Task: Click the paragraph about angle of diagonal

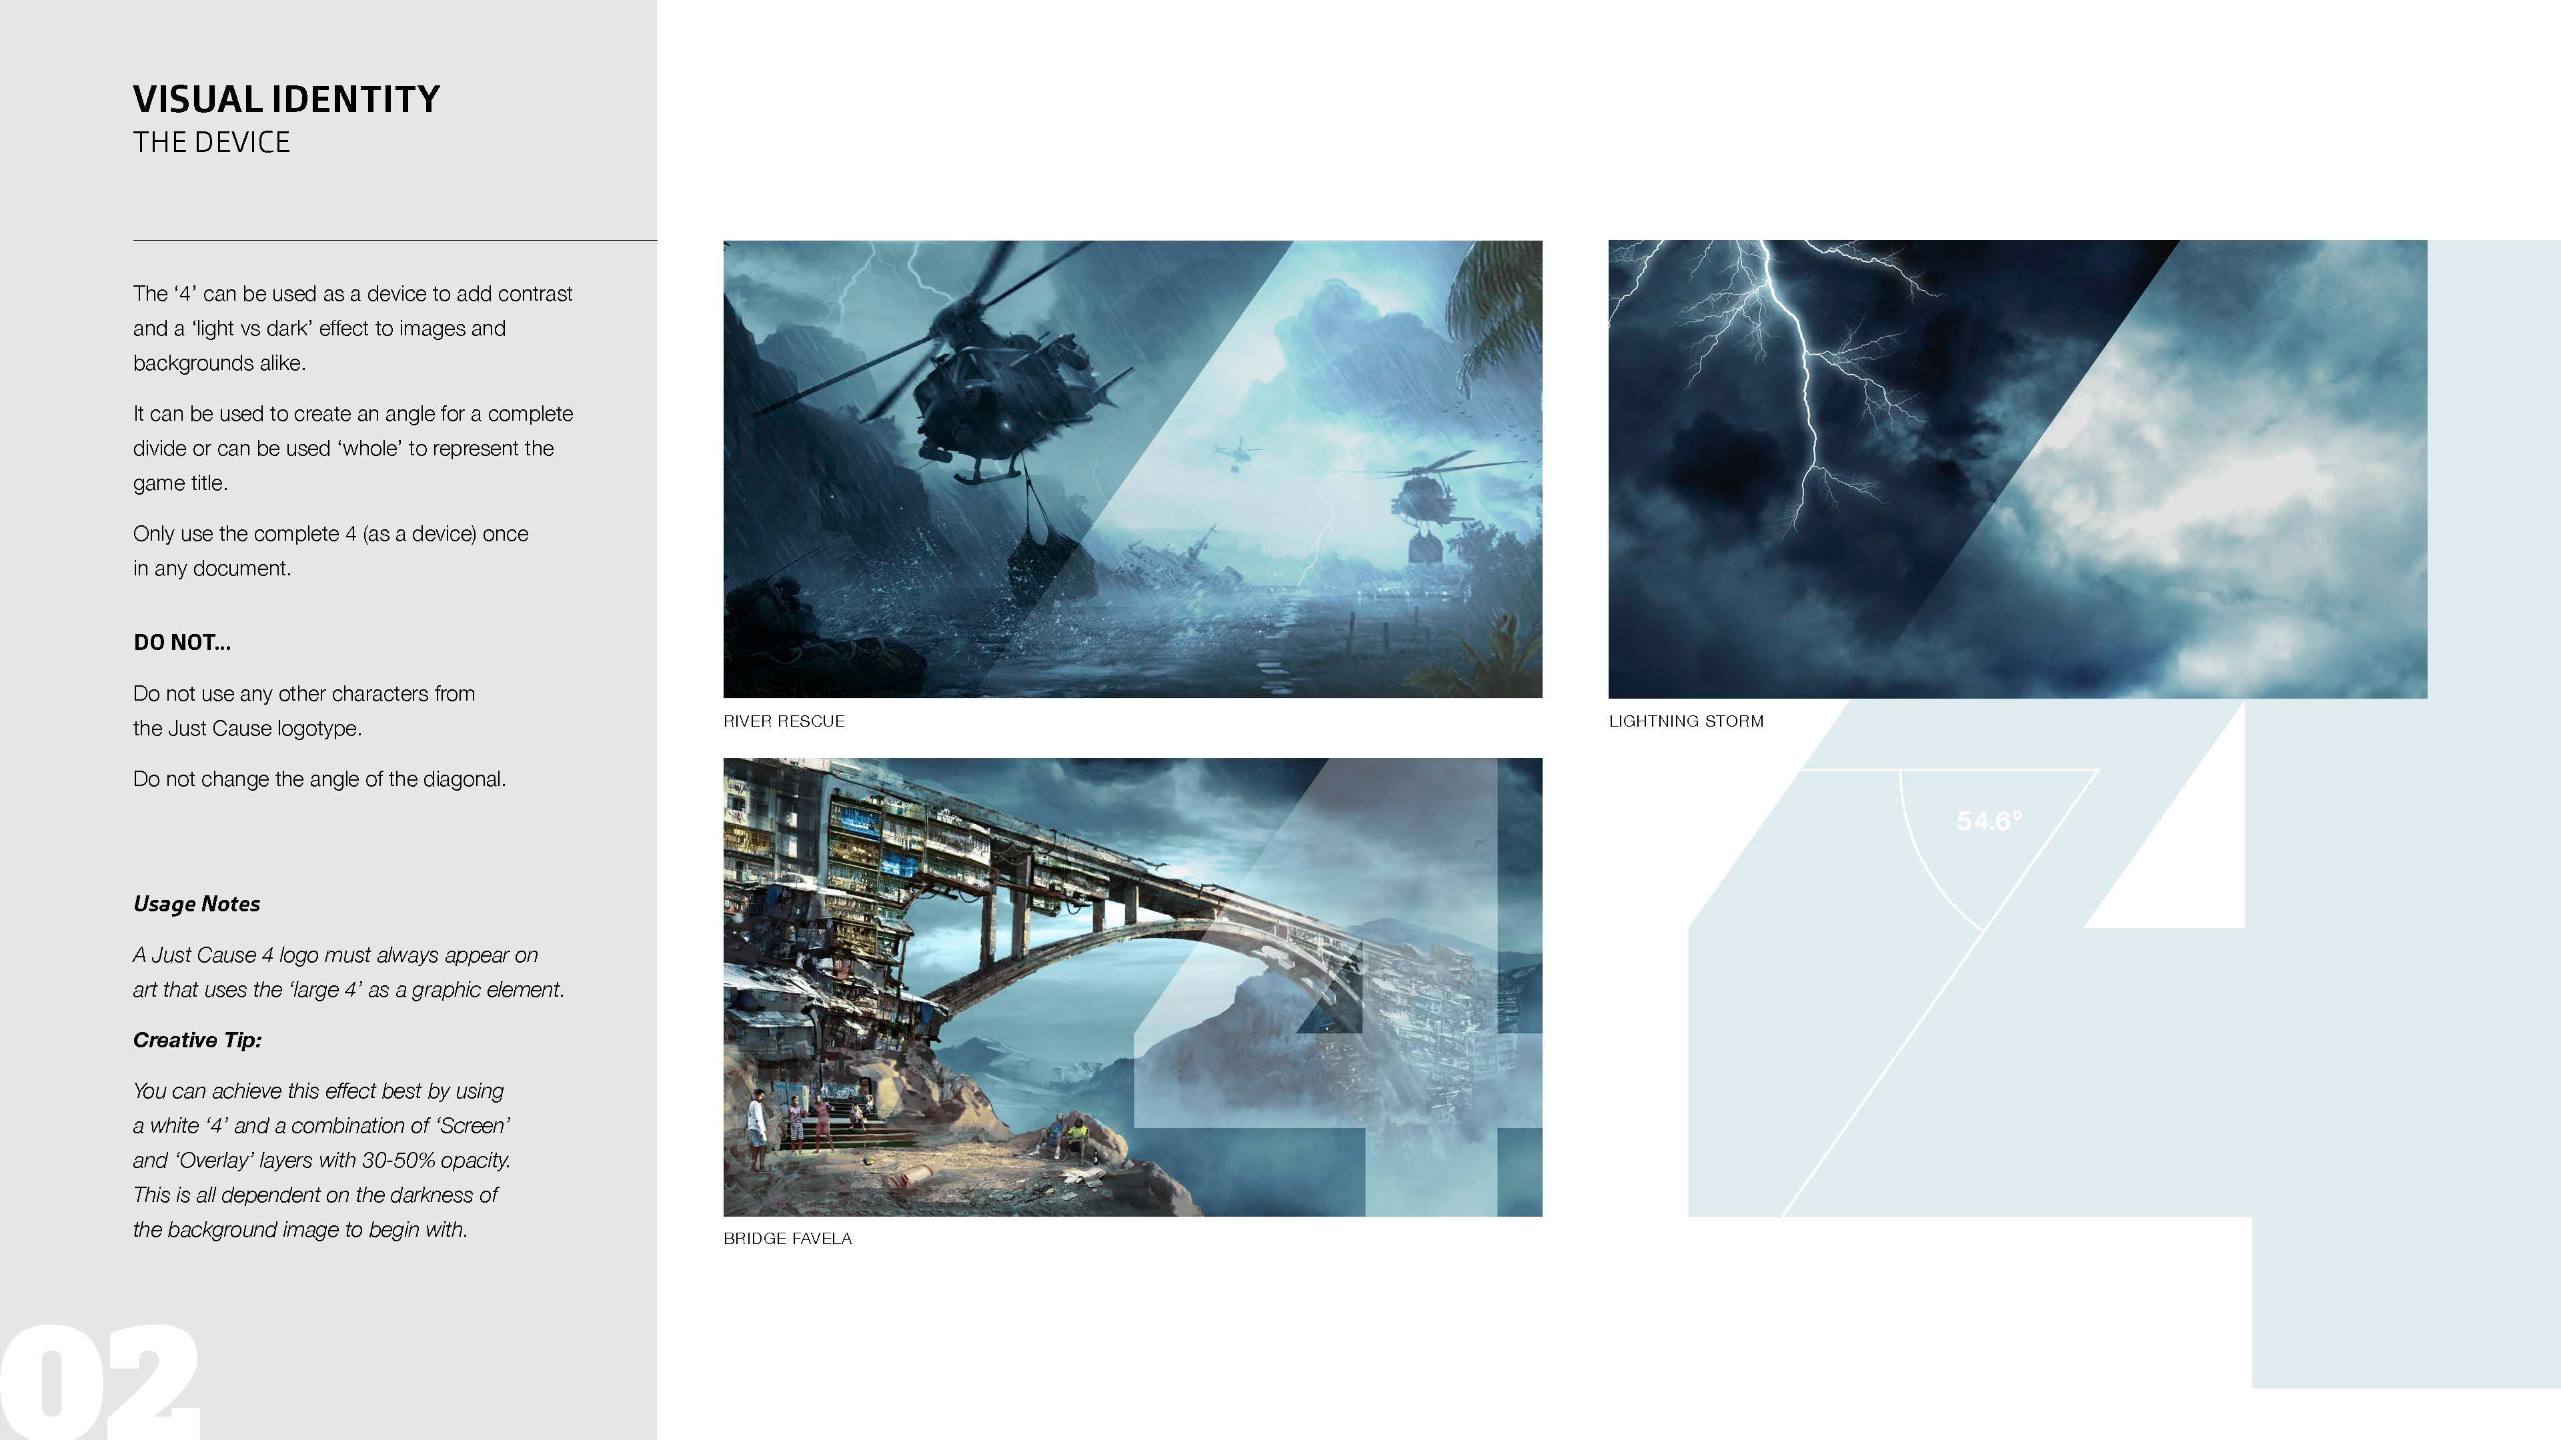Action: 319,779
